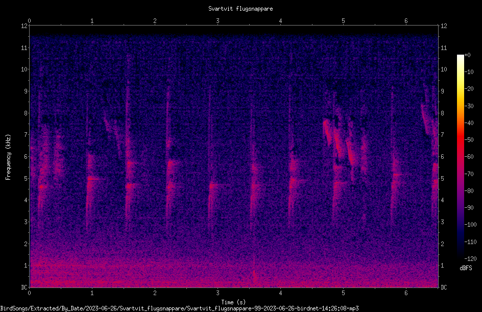Click the 5 second label on top axis

pos(343,20)
